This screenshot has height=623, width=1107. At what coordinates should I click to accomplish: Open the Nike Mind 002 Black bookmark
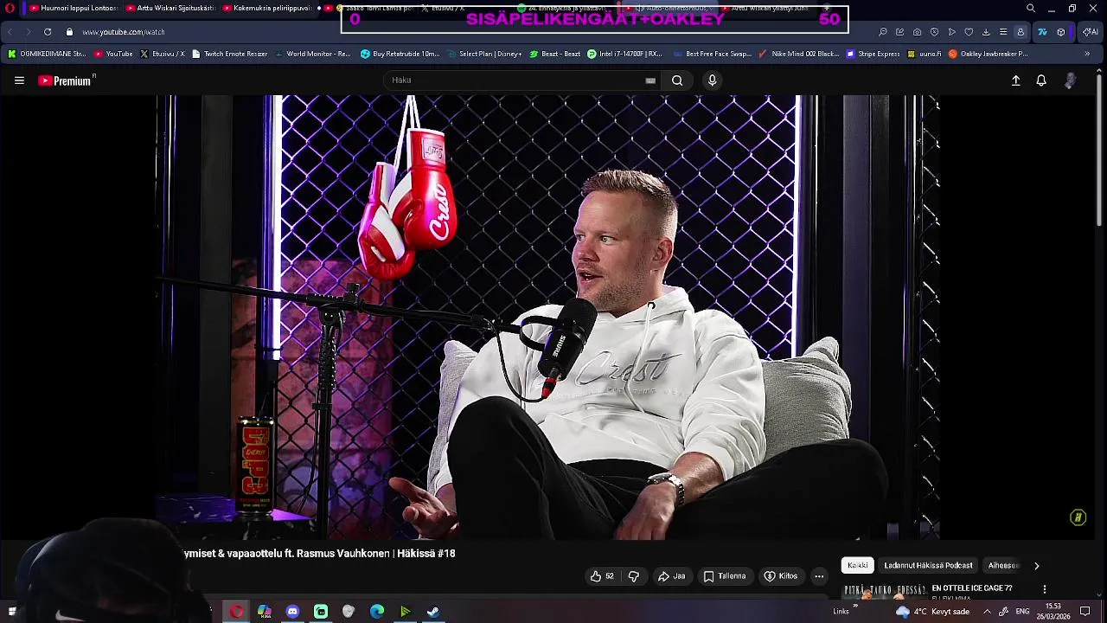pyautogui.click(x=798, y=54)
